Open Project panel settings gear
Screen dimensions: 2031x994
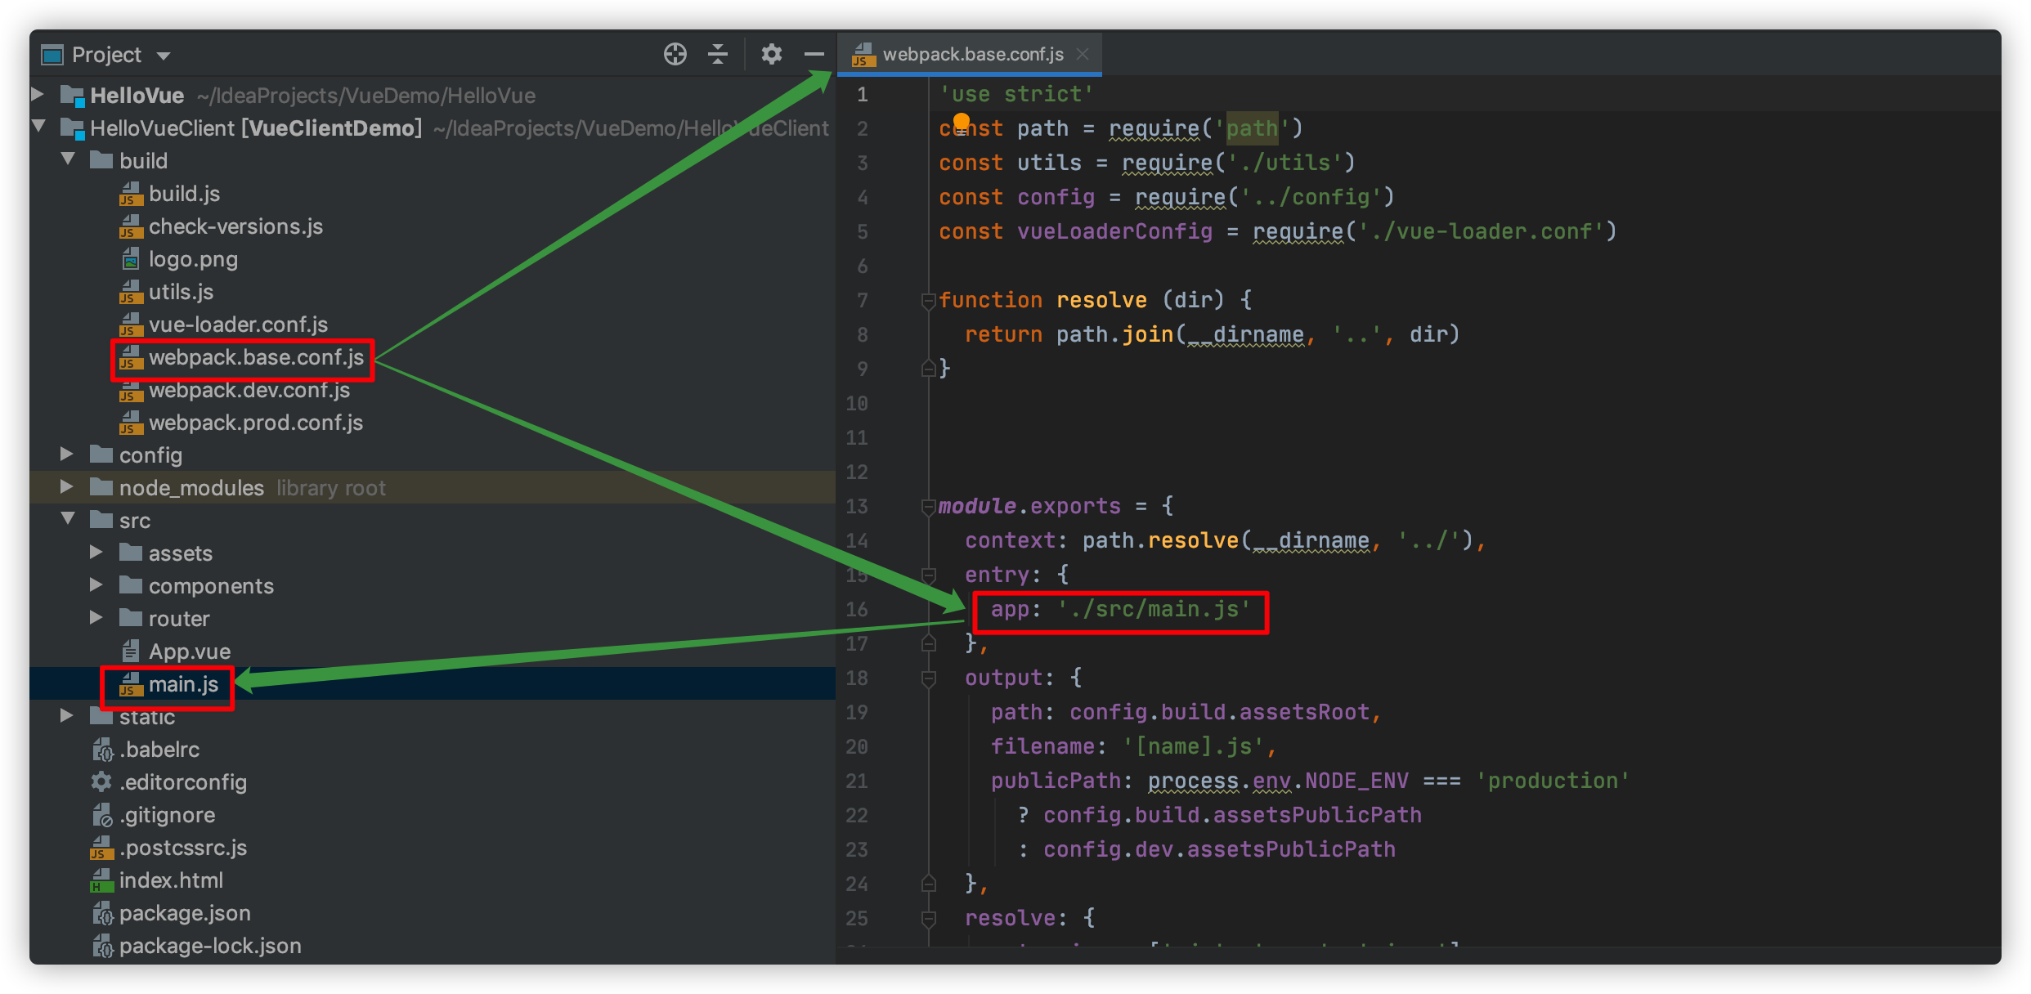(771, 55)
